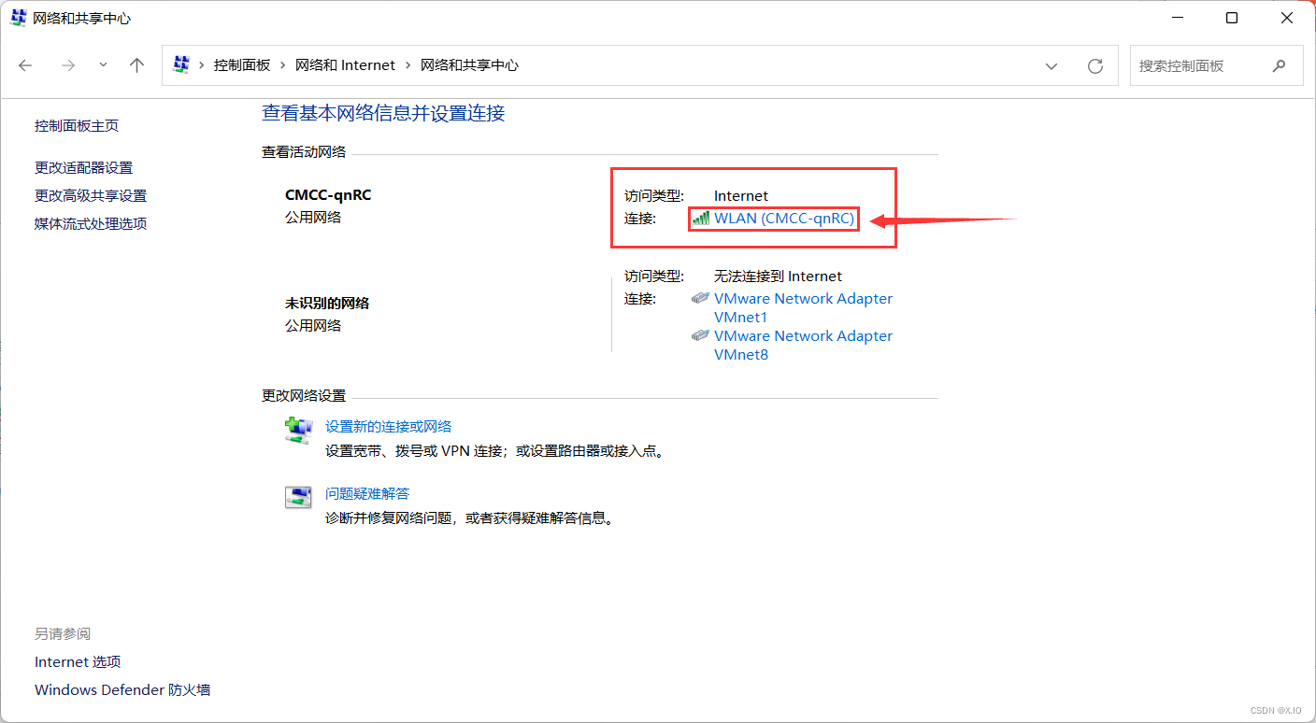Open 媒体流式处理选项
This screenshot has width=1316, height=723.
(91, 224)
